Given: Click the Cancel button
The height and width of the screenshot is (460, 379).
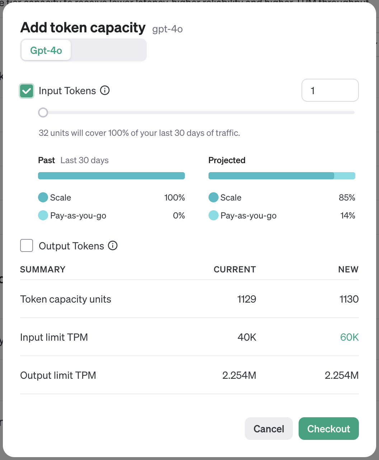Looking at the screenshot, I should point(269,428).
